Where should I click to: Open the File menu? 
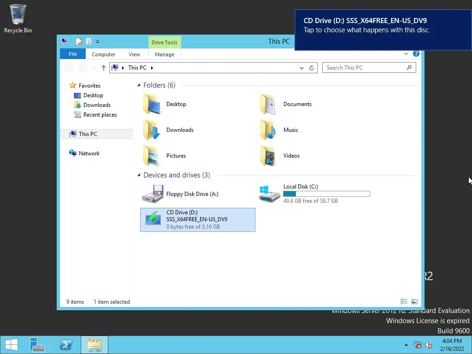(73, 54)
